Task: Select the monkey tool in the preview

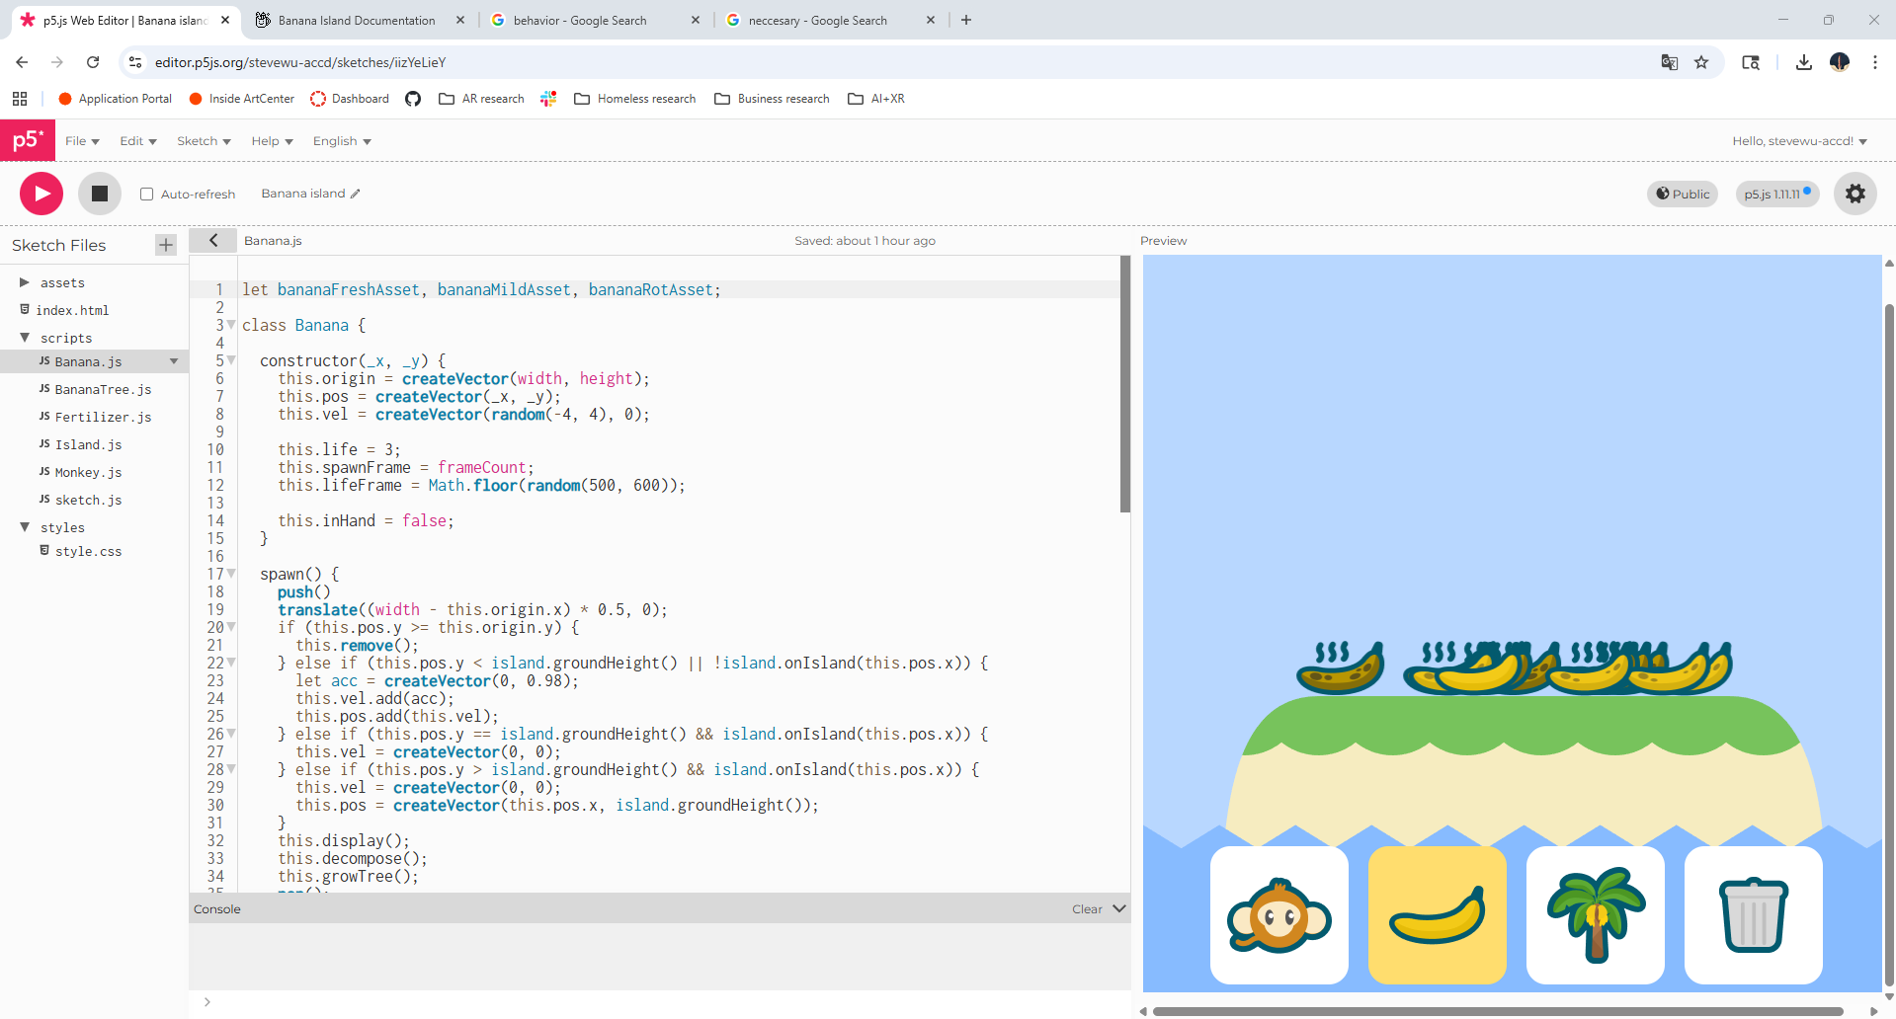Action: pos(1278,915)
